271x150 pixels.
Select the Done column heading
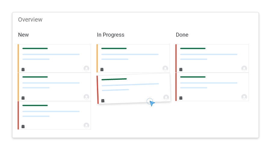[x=182, y=35]
